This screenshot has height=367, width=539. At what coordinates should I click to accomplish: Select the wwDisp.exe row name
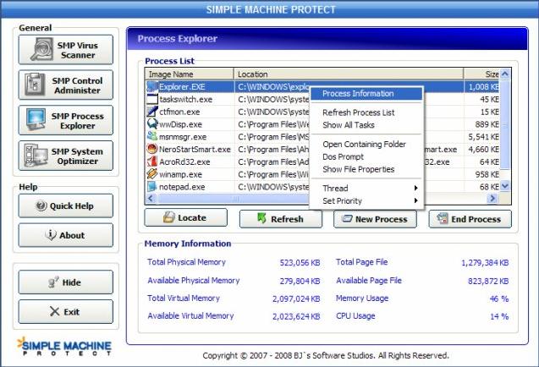(180, 124)
